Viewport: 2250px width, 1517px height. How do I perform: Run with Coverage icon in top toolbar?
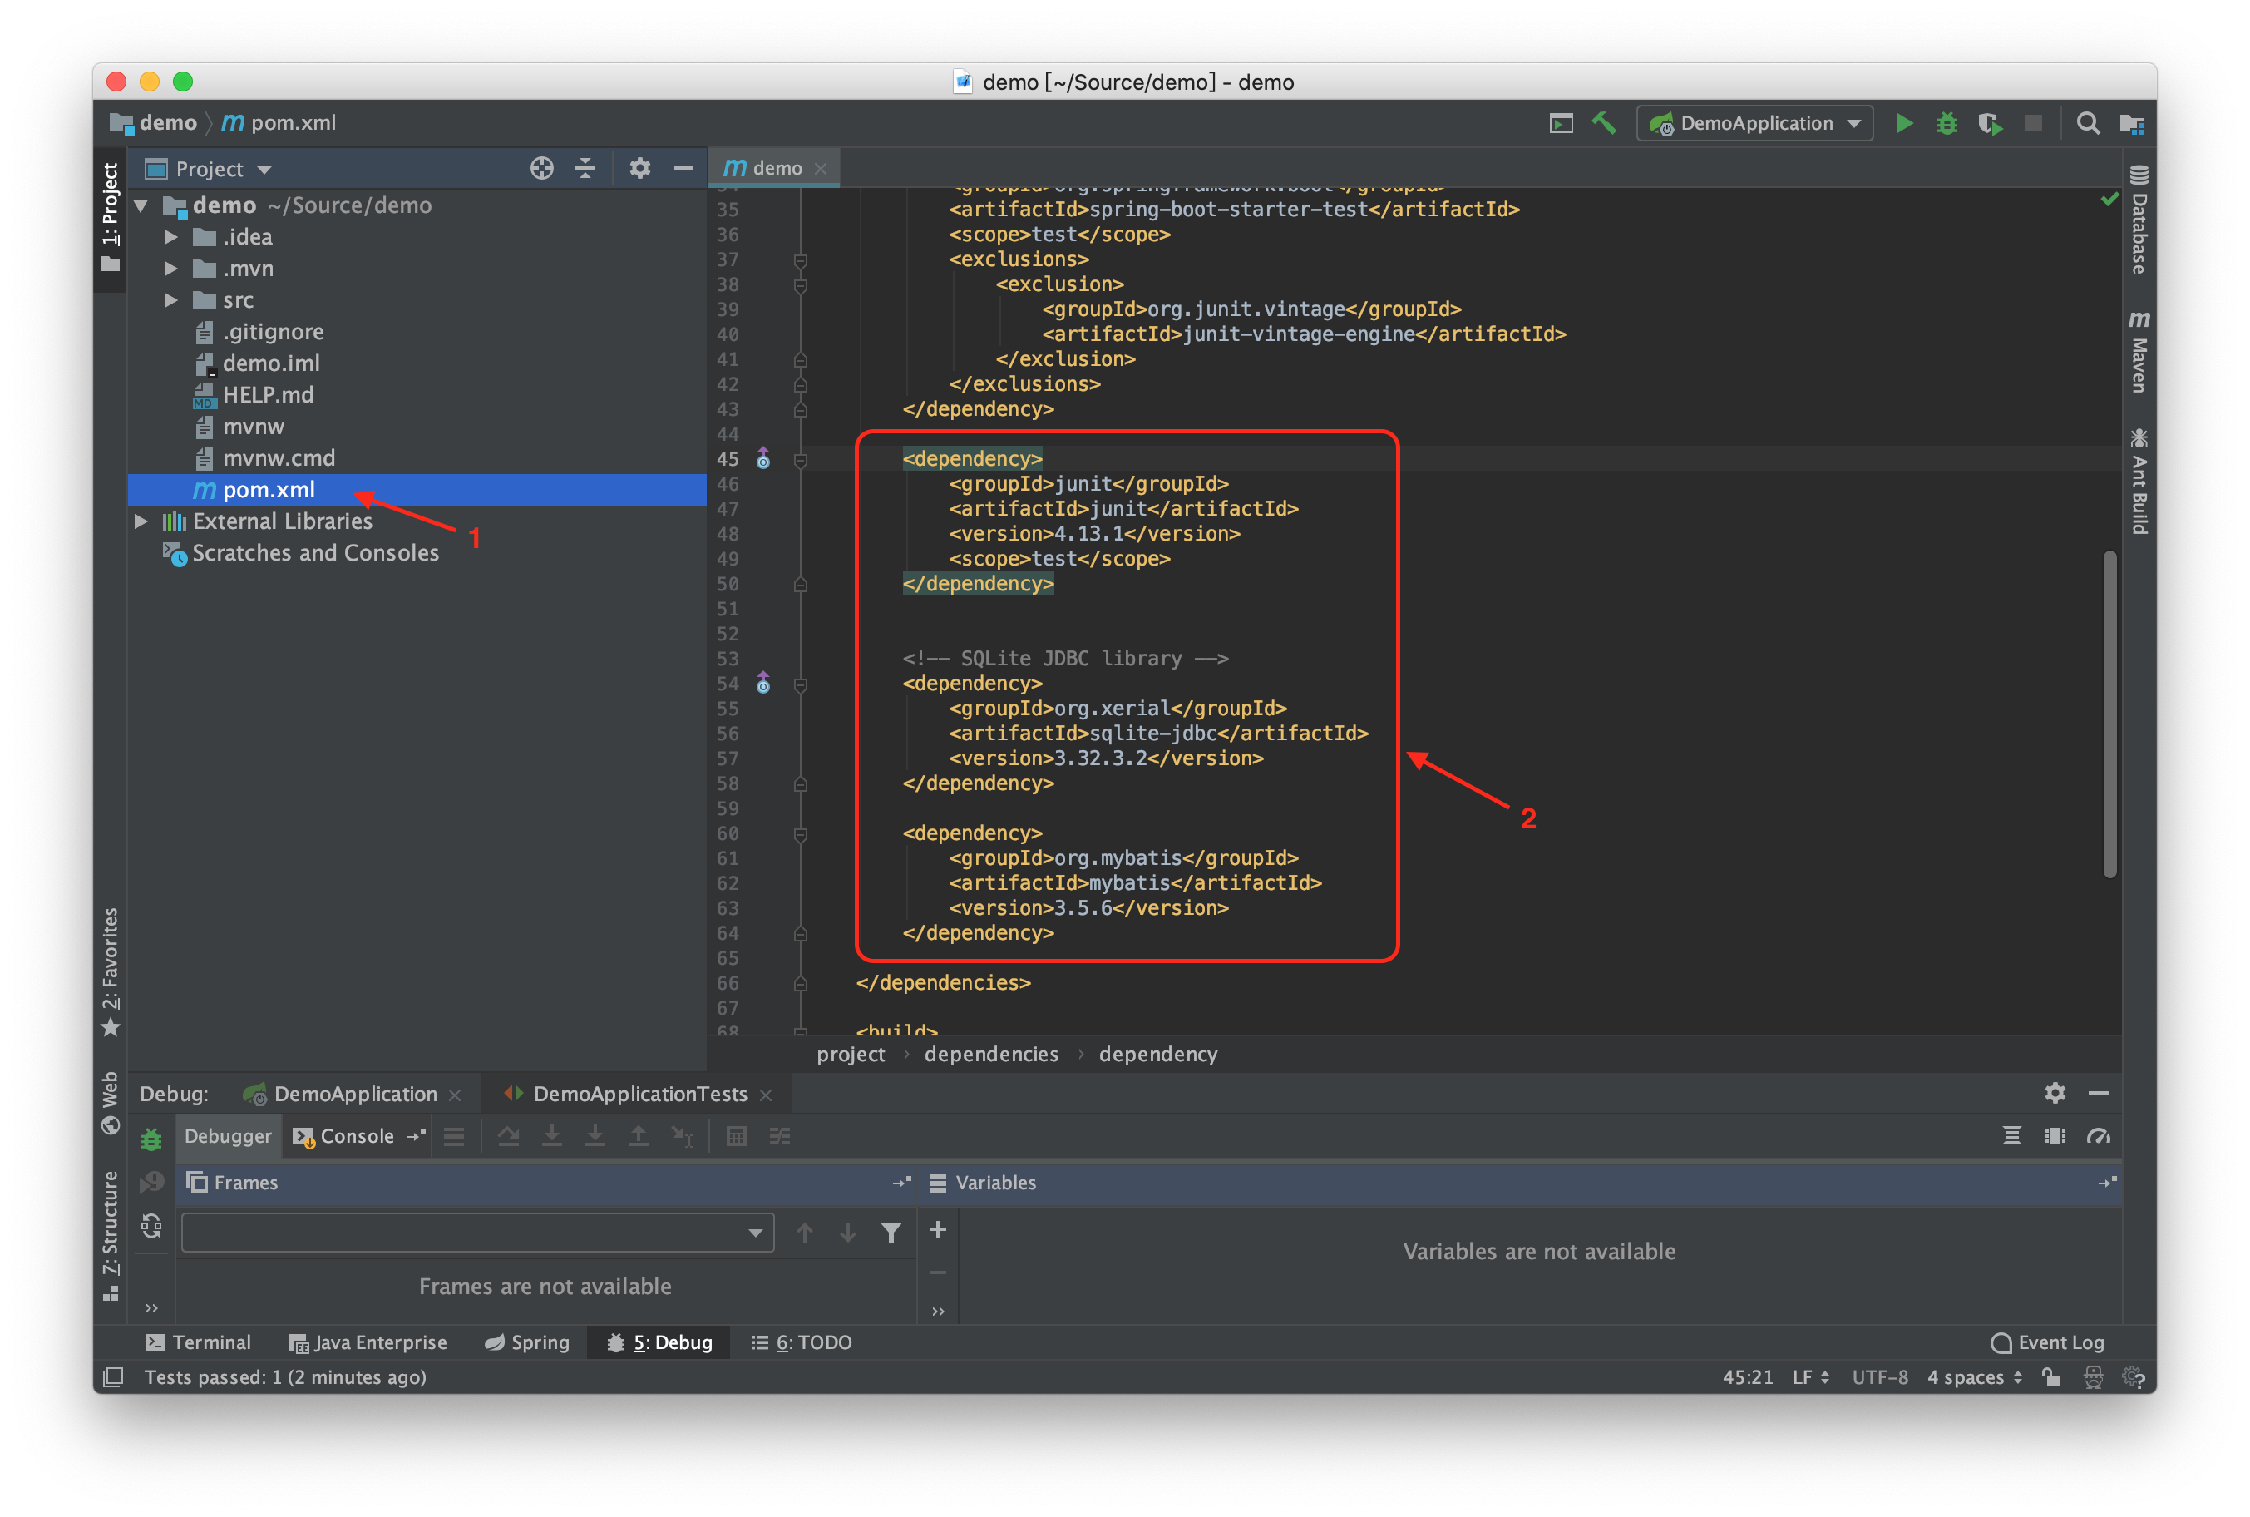click(1989, 123)
